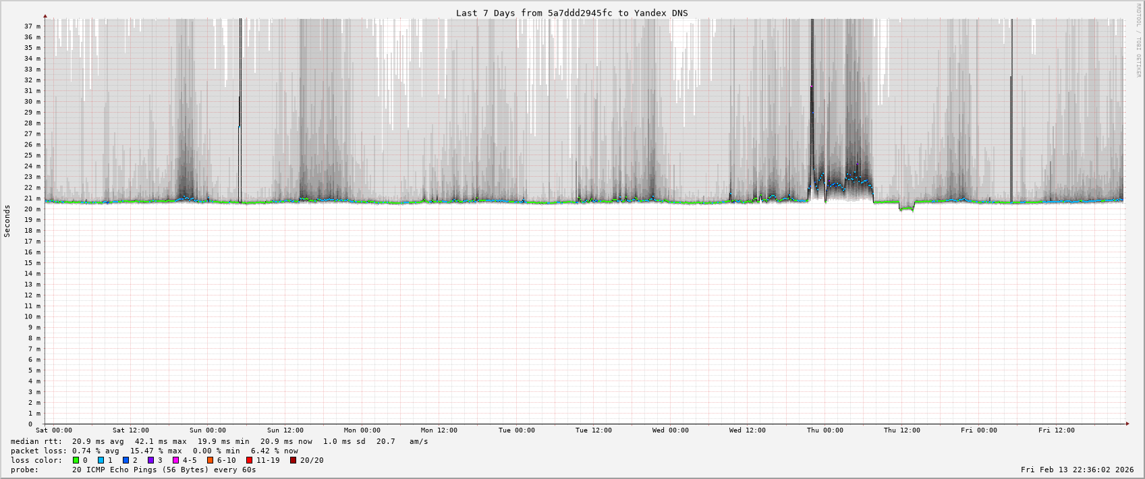Click the Thu 00:00 time axis label

tap(825, 430)
